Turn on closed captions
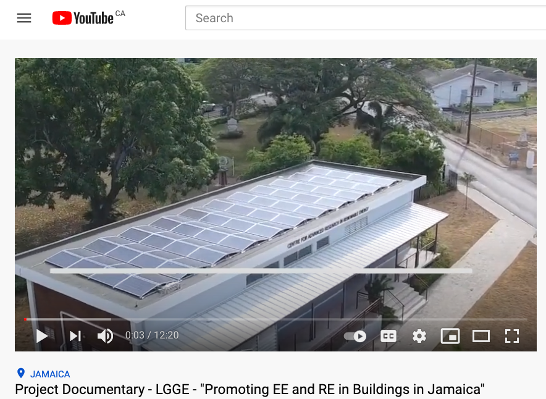This screenshot has width=546, height=399. click(x=388, y=337)
